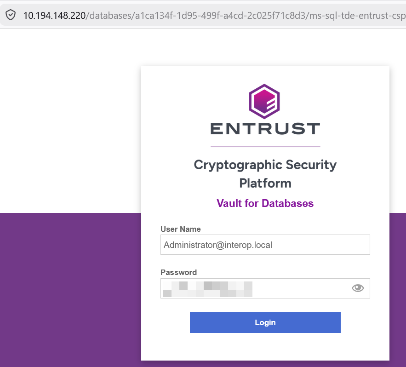The image size is (406, 367).
Task: Click the browser address bar
Action: coord(207,15)
